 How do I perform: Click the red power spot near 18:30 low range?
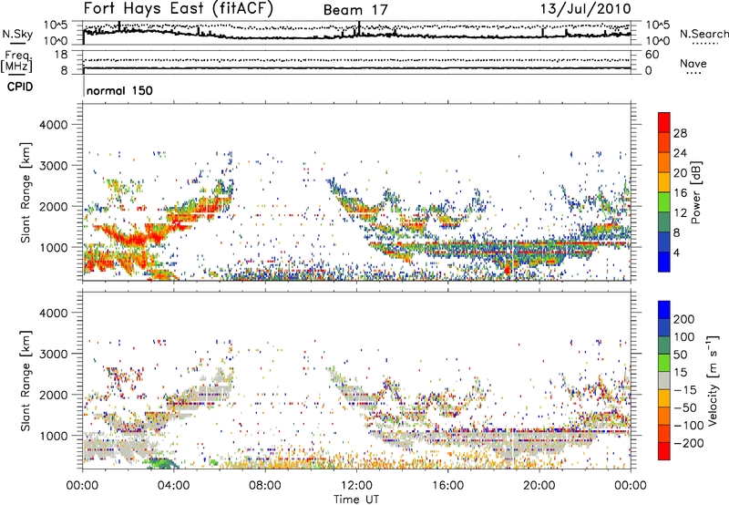coord(508,269)
